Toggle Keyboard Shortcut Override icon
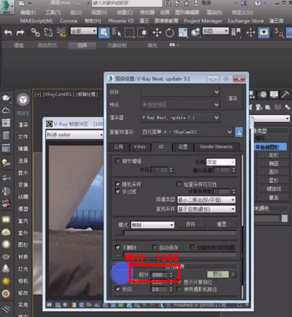 [264, 32]
